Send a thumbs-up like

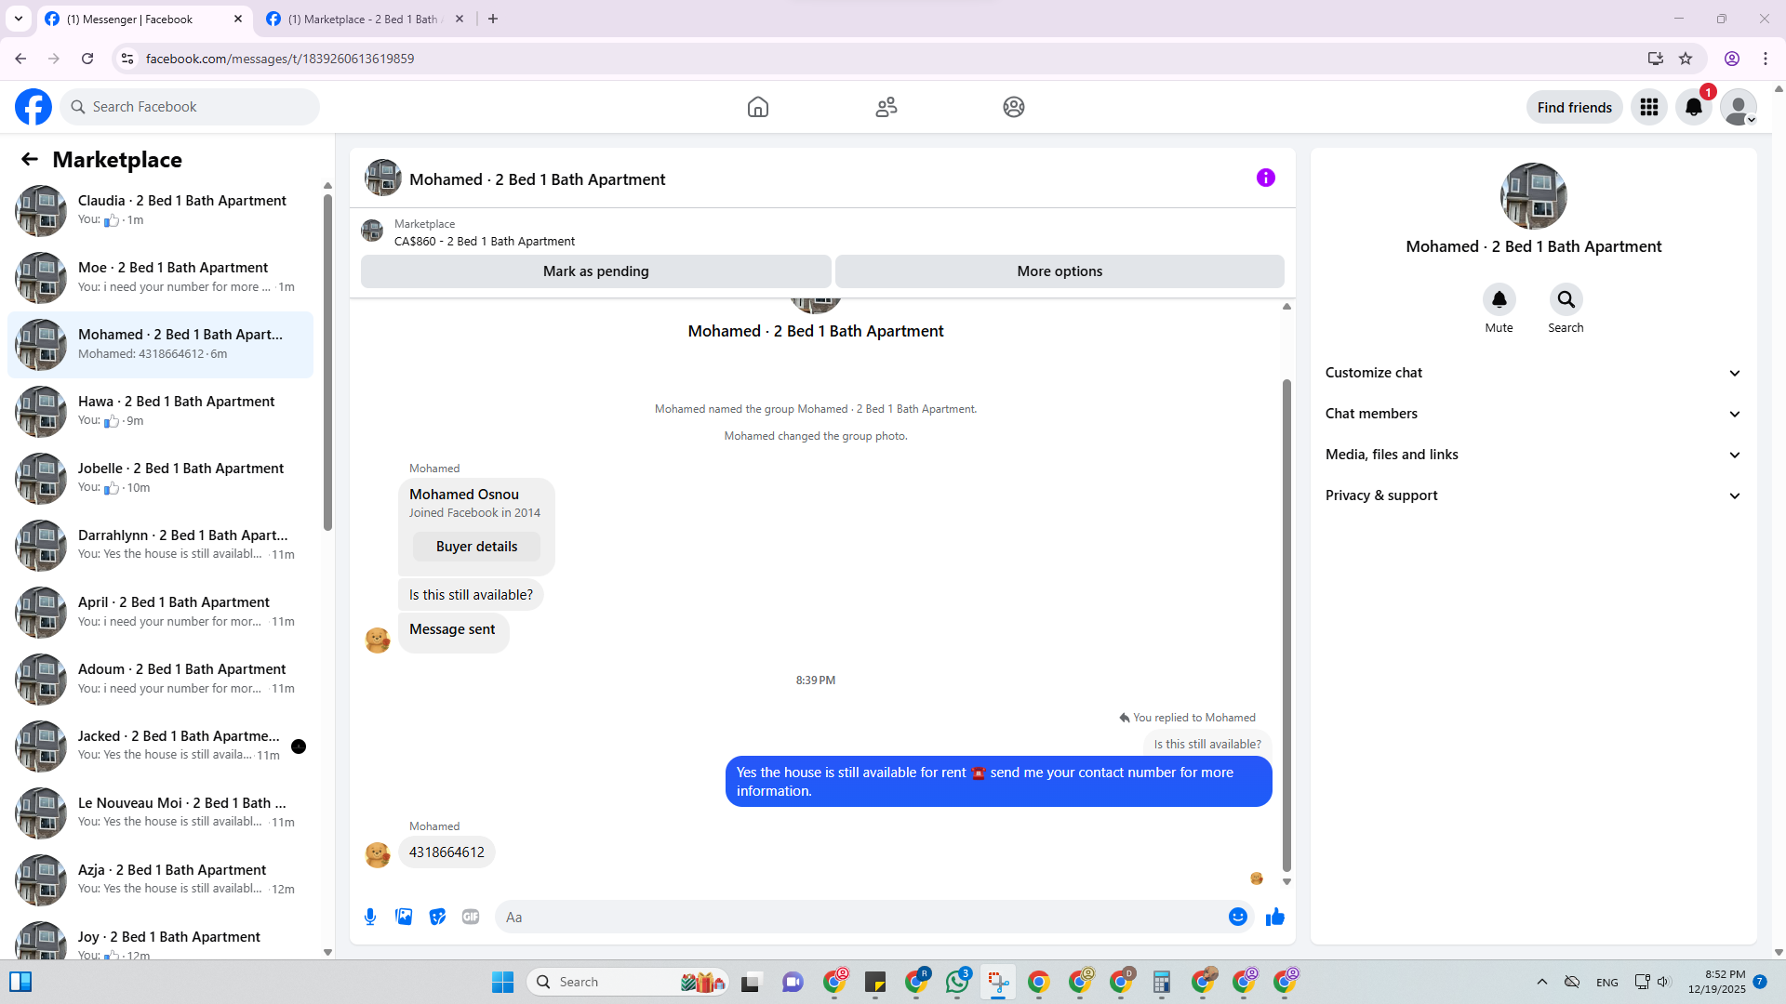tap(1274, 917)
